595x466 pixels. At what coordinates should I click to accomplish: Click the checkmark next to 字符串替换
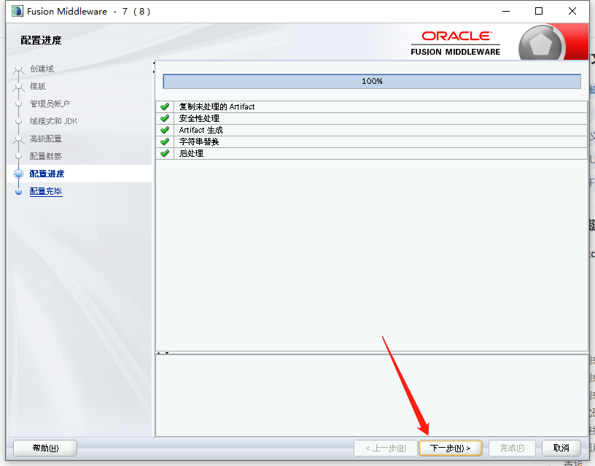click(165, 141)
